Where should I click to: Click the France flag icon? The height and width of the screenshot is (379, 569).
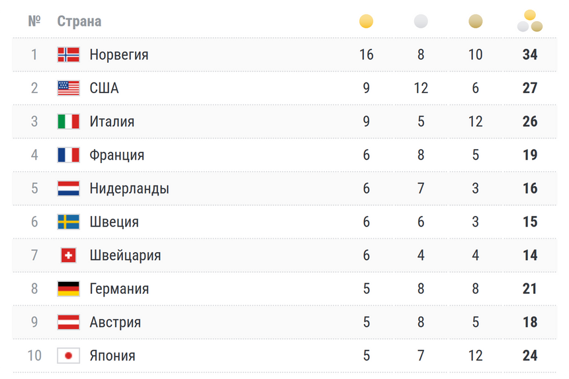(x=68, y=155)
